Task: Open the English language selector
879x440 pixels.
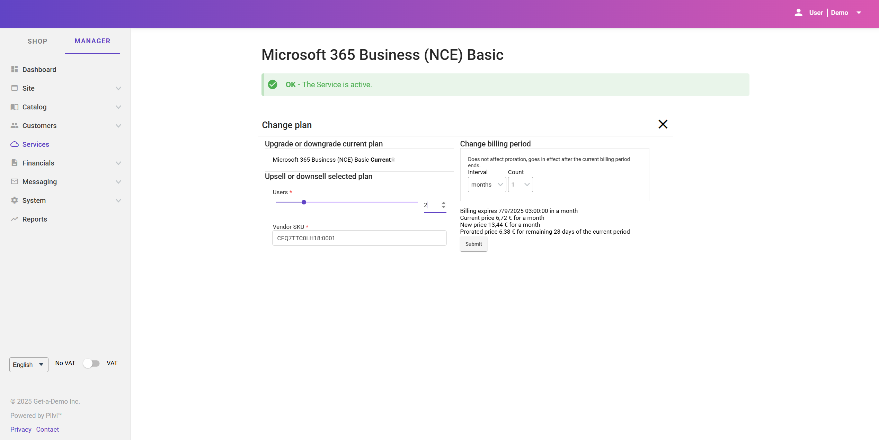Action: click(28, 365)
